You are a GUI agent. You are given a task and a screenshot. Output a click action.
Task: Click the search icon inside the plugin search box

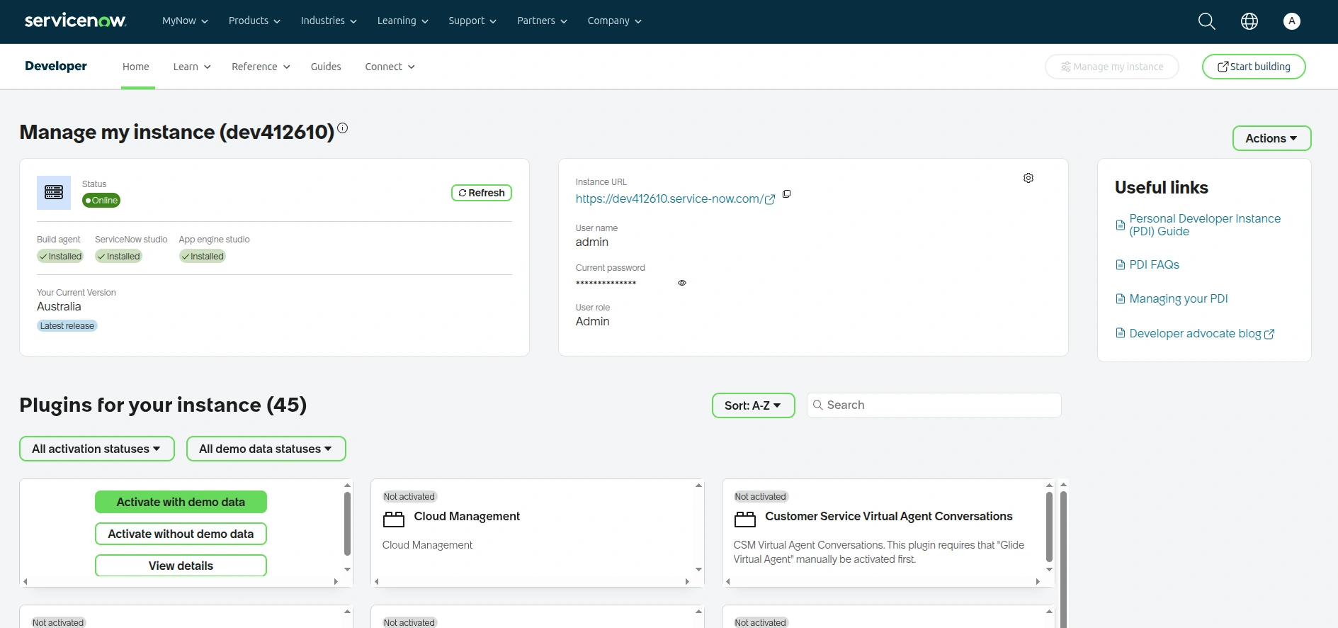[818, 405]
